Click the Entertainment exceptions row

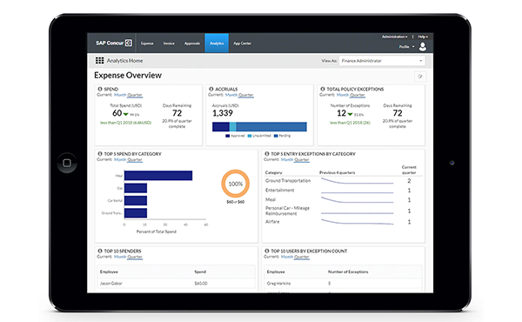click(344, 190)
